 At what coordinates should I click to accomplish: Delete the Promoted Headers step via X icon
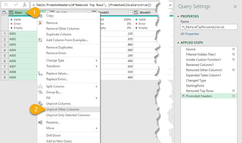183,96
